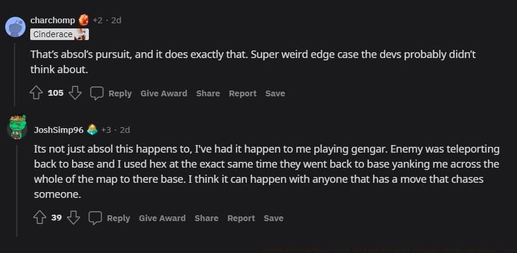
Task: Downvote charchomp's comment
Action: (x=76, y=93)
